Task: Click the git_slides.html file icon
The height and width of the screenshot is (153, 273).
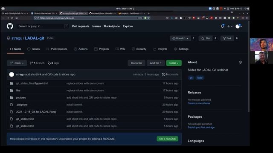Action: pyautogui.click(x=12, y=126)
